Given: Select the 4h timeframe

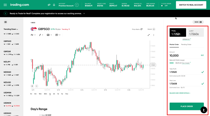Looking at the screenshot, I should coord(54,94).
